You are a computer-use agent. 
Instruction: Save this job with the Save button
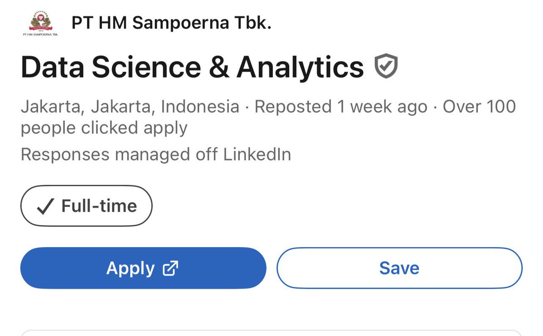tap(399, 268)
